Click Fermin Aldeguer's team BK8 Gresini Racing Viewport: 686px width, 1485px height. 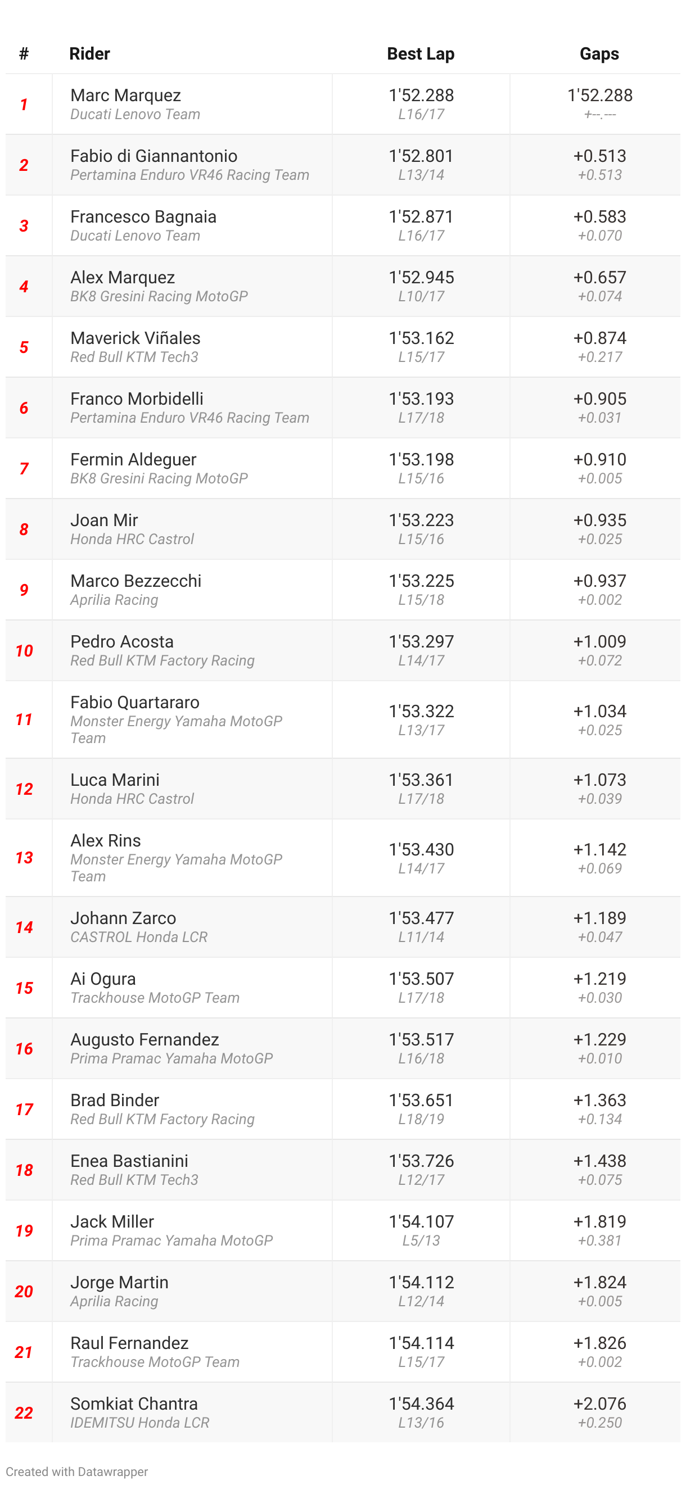(159, 478)
